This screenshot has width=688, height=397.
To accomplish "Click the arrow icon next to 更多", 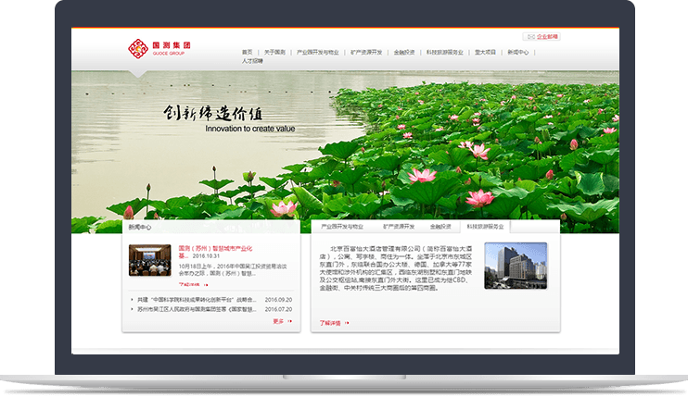I will [x=289, y=321].
